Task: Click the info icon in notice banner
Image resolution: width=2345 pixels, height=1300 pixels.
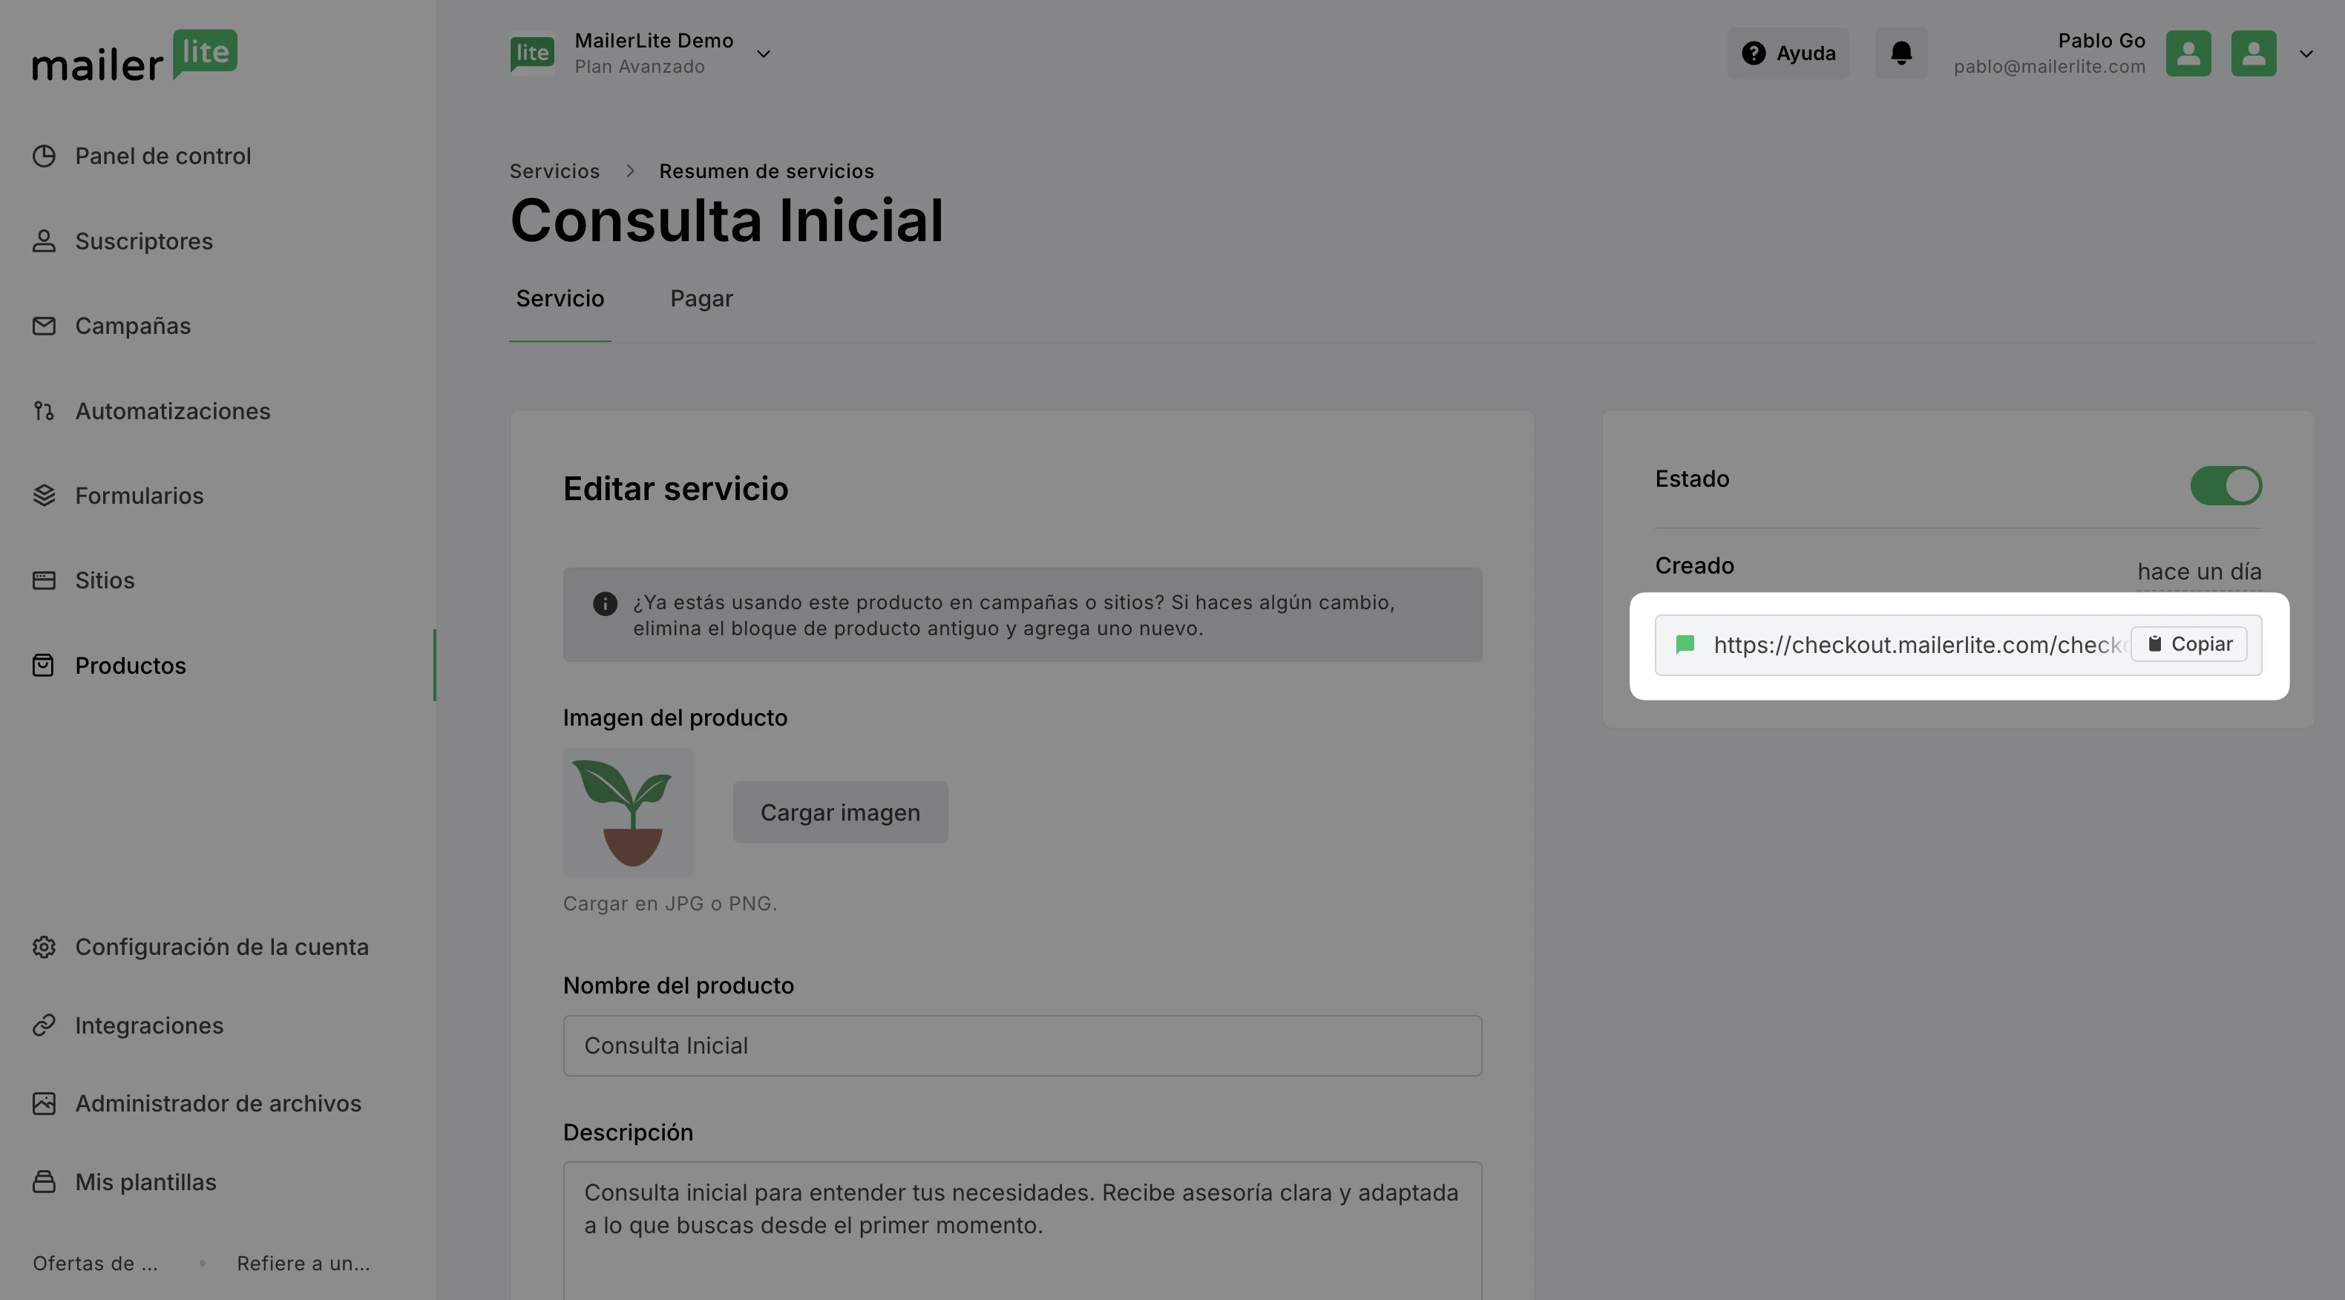Action: [x=605, y=603]
